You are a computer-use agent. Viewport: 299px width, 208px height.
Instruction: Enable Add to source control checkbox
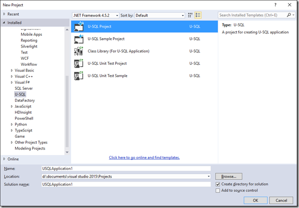click(218, 191)
